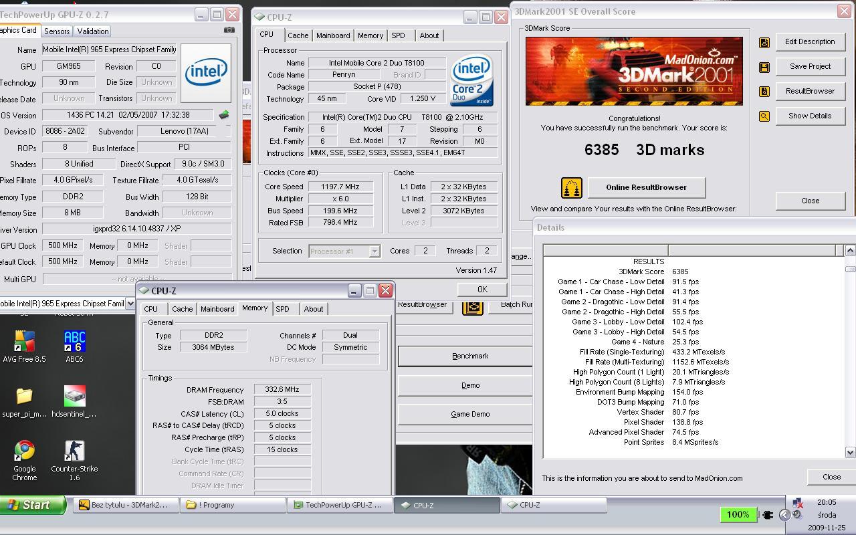The width and height of the screenshot is (856, 535).
Task: Click the ResultBrowser button in 3DMark sidebar
Action: (x=810, y=91)
